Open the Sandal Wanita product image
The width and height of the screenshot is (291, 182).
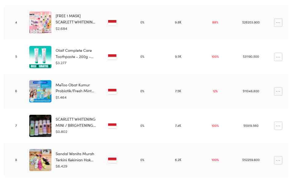(x=40, y=160)
